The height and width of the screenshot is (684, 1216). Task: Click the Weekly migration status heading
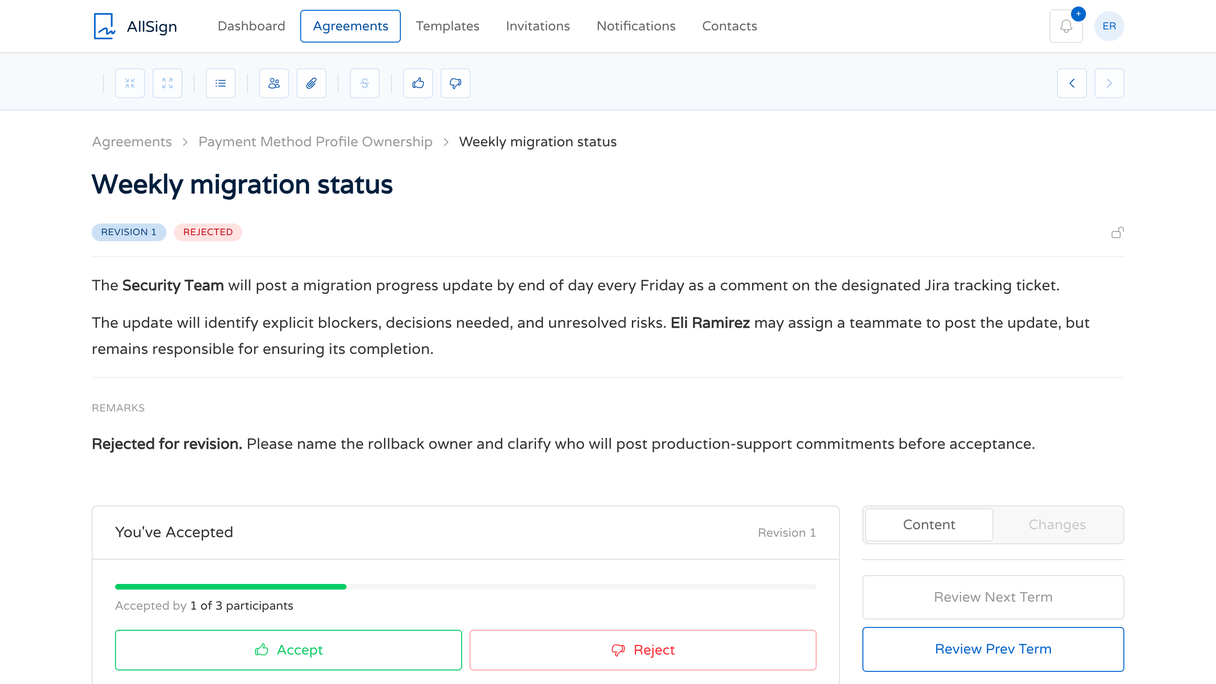[x=242, y=184]
